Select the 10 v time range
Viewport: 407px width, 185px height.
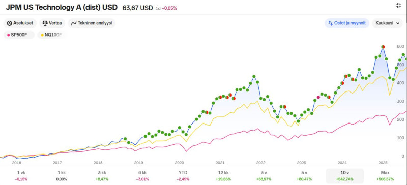click(x=345, y=176)
